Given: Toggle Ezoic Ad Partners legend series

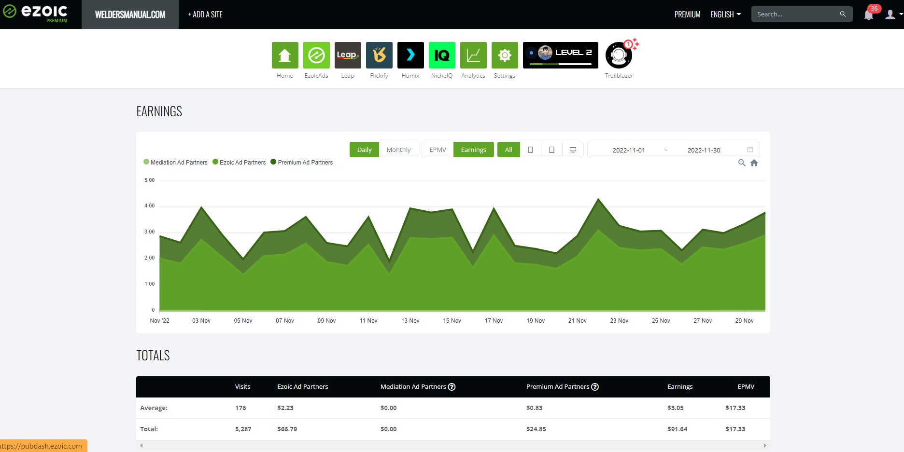Looking at the screenshot, I should click(239, 163).
